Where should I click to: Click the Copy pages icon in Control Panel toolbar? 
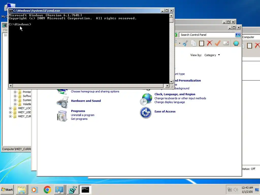click(x=193, y=43)
